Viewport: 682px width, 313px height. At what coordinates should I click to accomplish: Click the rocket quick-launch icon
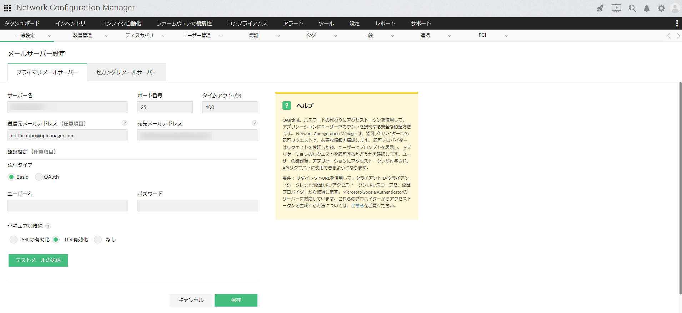coord(600,8)
